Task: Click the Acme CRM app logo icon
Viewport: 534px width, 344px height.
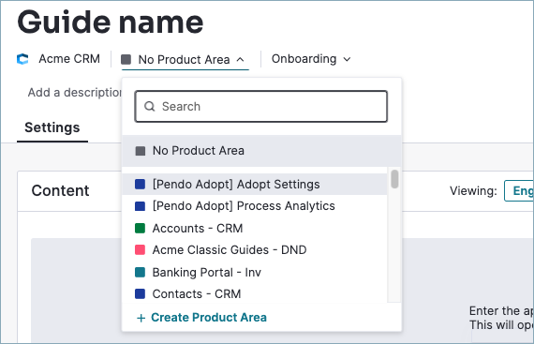Action: tap(22, 59)
